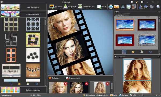The height and width of the screenshot is (97, 161).
Task: Click the refresh icon under frame thumbnails
Action: click(151, 52)
